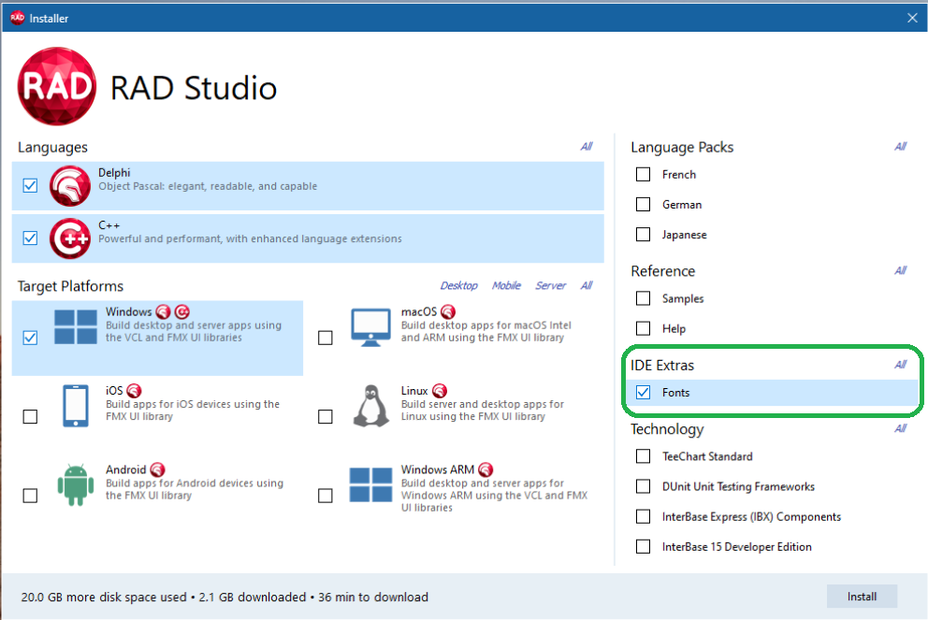Click the macOS monitor platform icon

click(370, 327)
